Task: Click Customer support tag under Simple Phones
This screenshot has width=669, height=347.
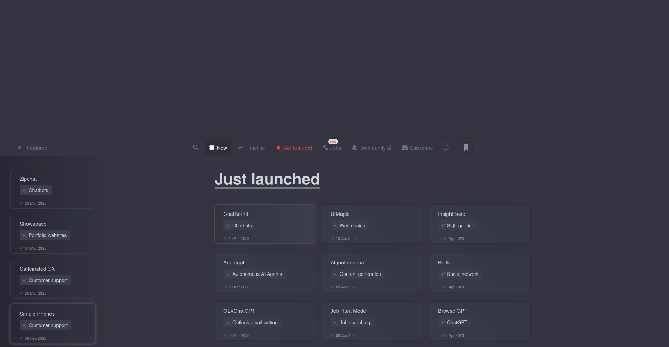Action: [x=45, y=325]
